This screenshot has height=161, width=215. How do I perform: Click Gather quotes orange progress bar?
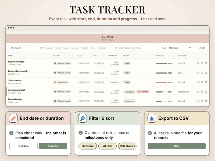coord(162,82)
